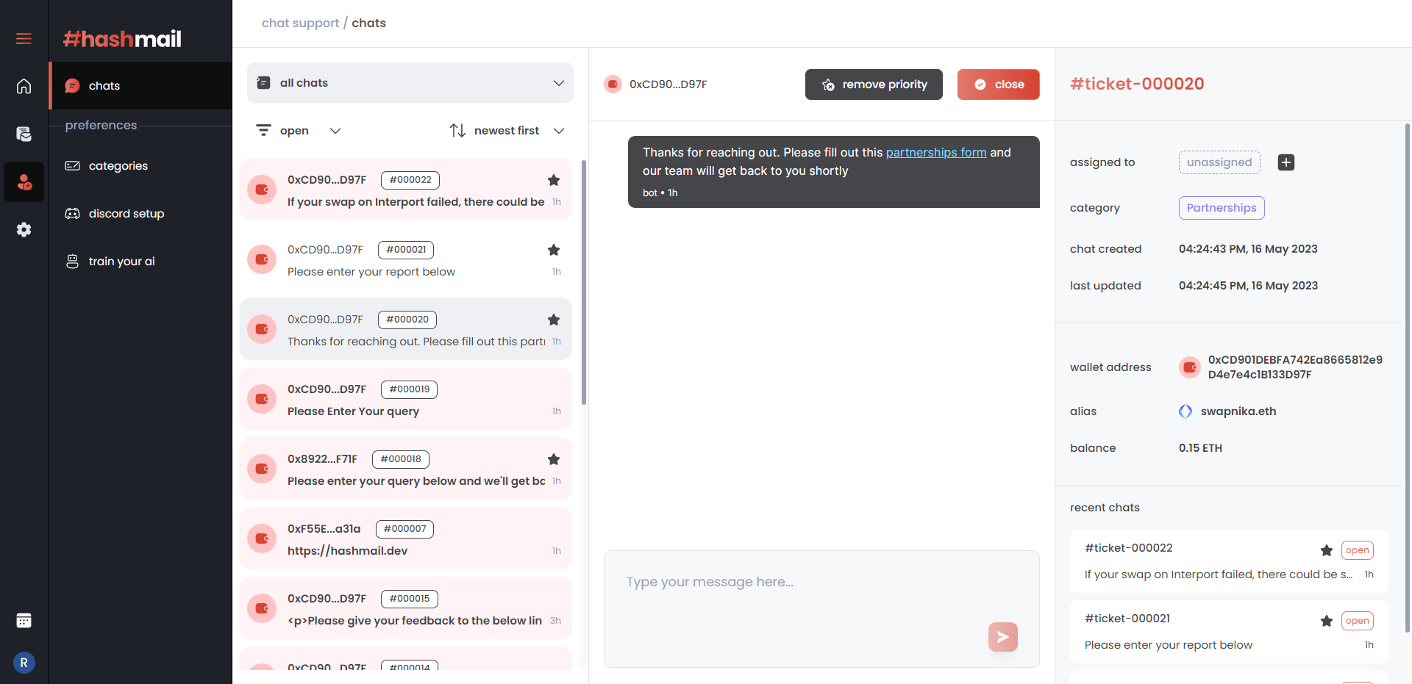Open the hamburger menu icon
Screen dimensions: 1412x684
click(x=24, y=38)
